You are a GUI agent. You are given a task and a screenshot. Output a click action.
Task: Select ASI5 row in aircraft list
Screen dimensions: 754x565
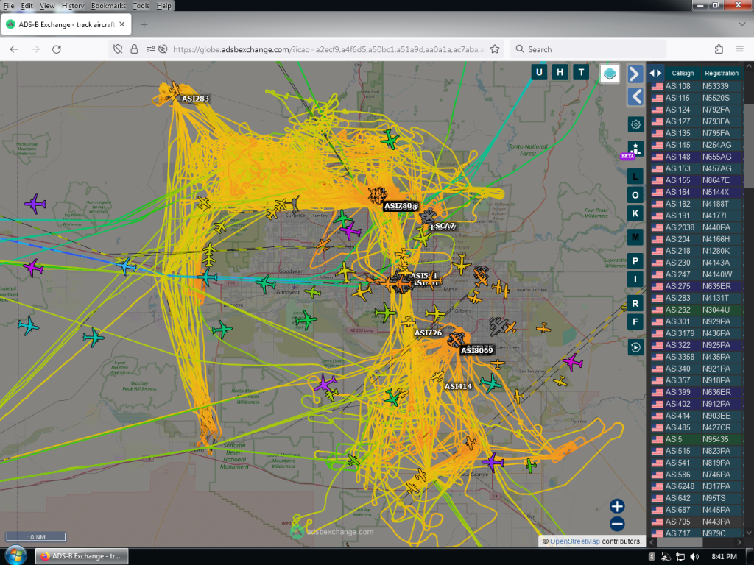click(697, 439)
